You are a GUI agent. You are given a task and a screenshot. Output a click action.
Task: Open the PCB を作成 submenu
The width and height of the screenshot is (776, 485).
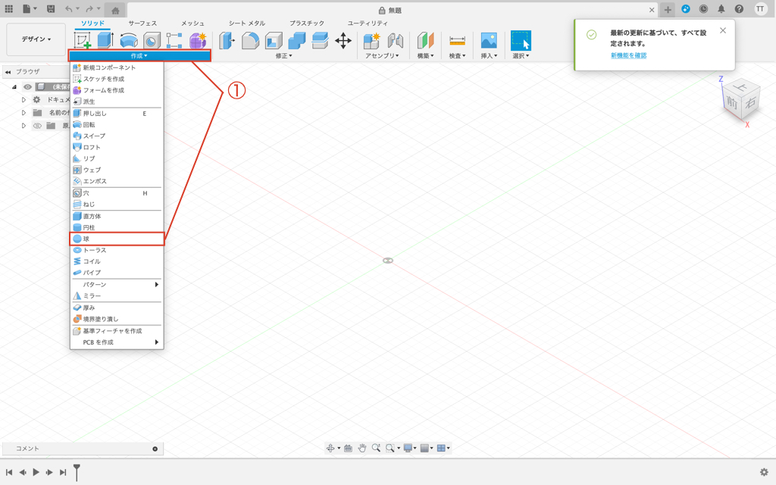click(x=117, y=342)
